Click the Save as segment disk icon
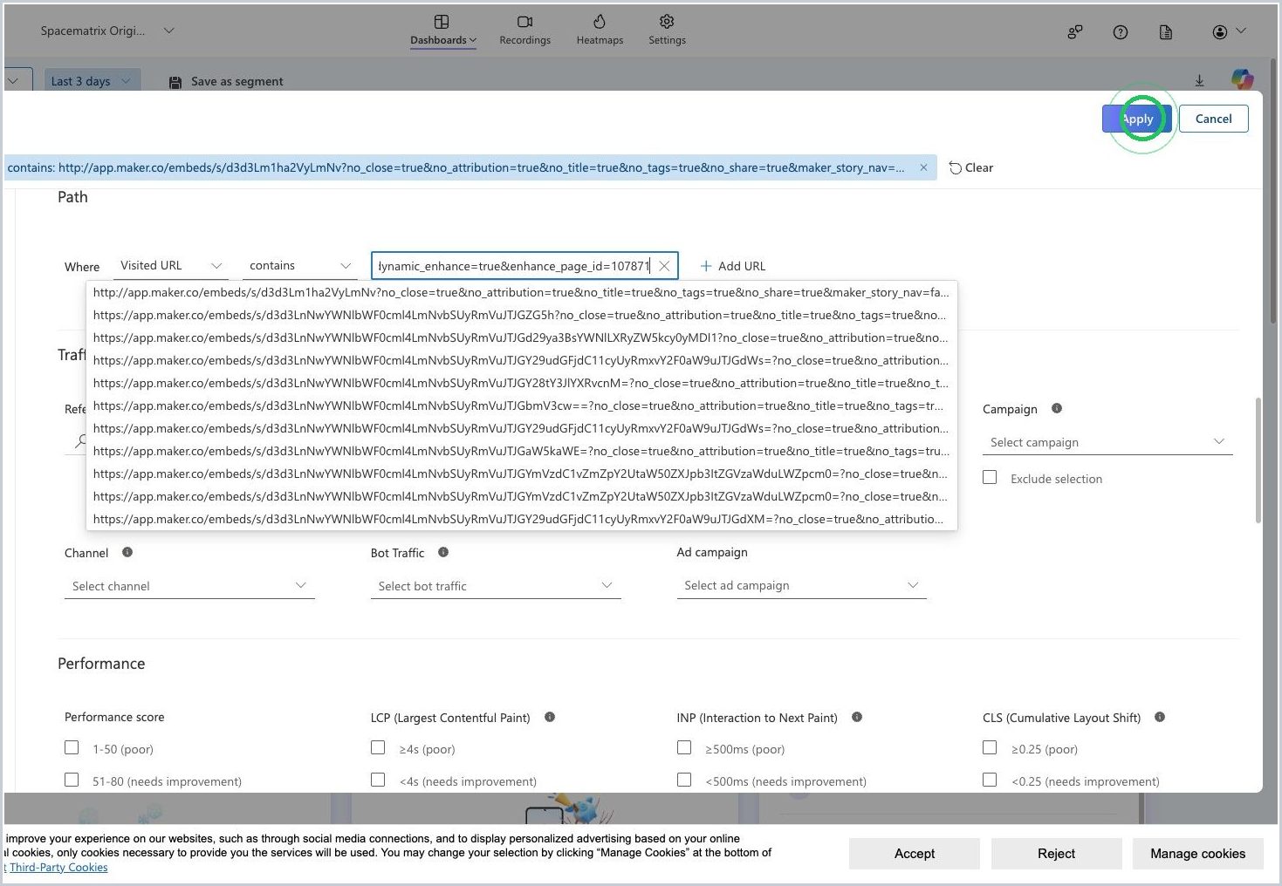This screenshot has width=1282, height=886. pos(175,82)
